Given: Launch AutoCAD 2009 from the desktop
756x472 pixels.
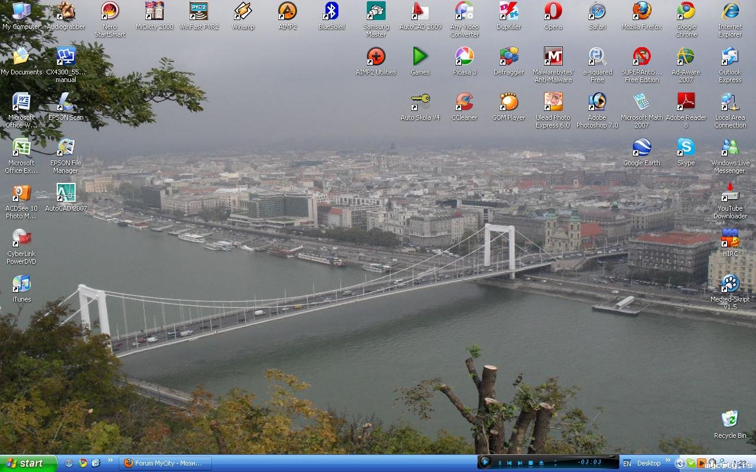Looking at the screenshot, I should [x=420, y=11].
